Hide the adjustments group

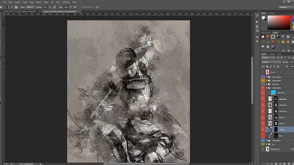click(x=263, y=81)
